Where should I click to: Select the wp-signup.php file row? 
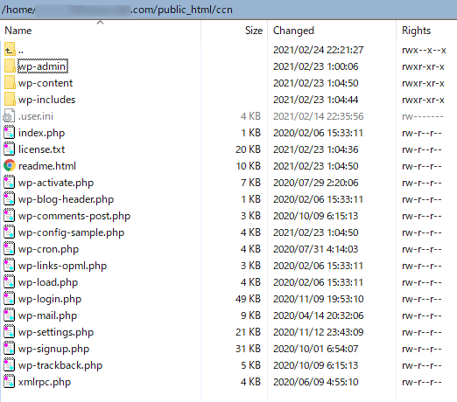point(228,349)
